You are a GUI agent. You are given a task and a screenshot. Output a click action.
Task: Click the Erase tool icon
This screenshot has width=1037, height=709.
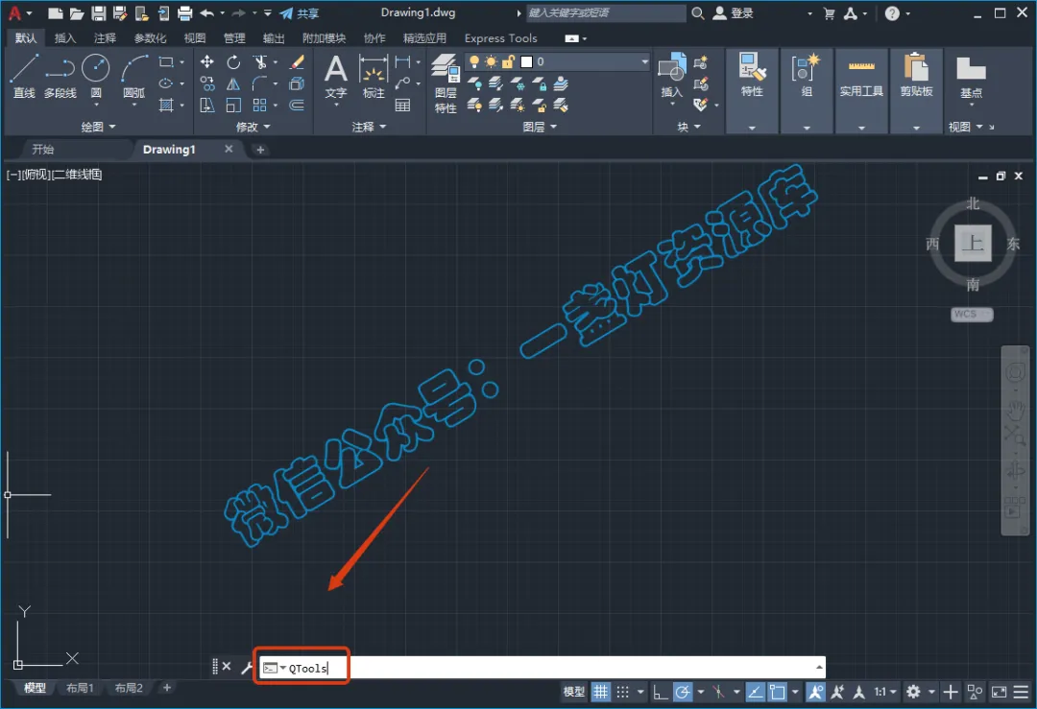pos(297,62)
